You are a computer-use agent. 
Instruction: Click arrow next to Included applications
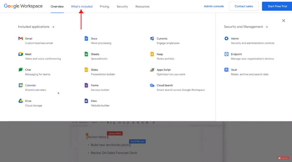point(53,27)
